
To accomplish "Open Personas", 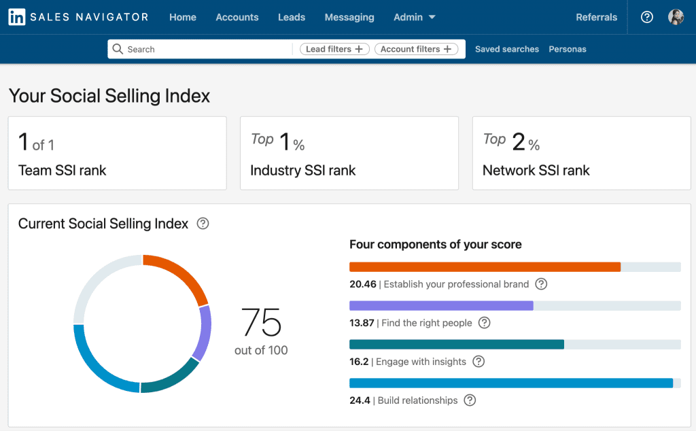I will pos(568,49).
